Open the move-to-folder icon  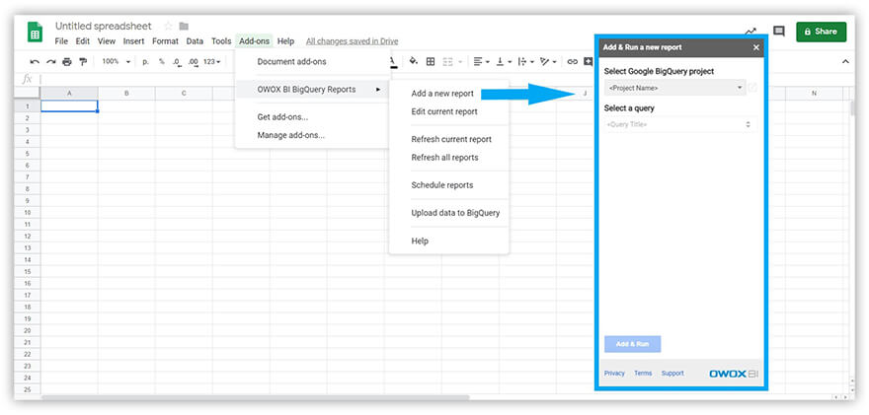pos(184,27)
